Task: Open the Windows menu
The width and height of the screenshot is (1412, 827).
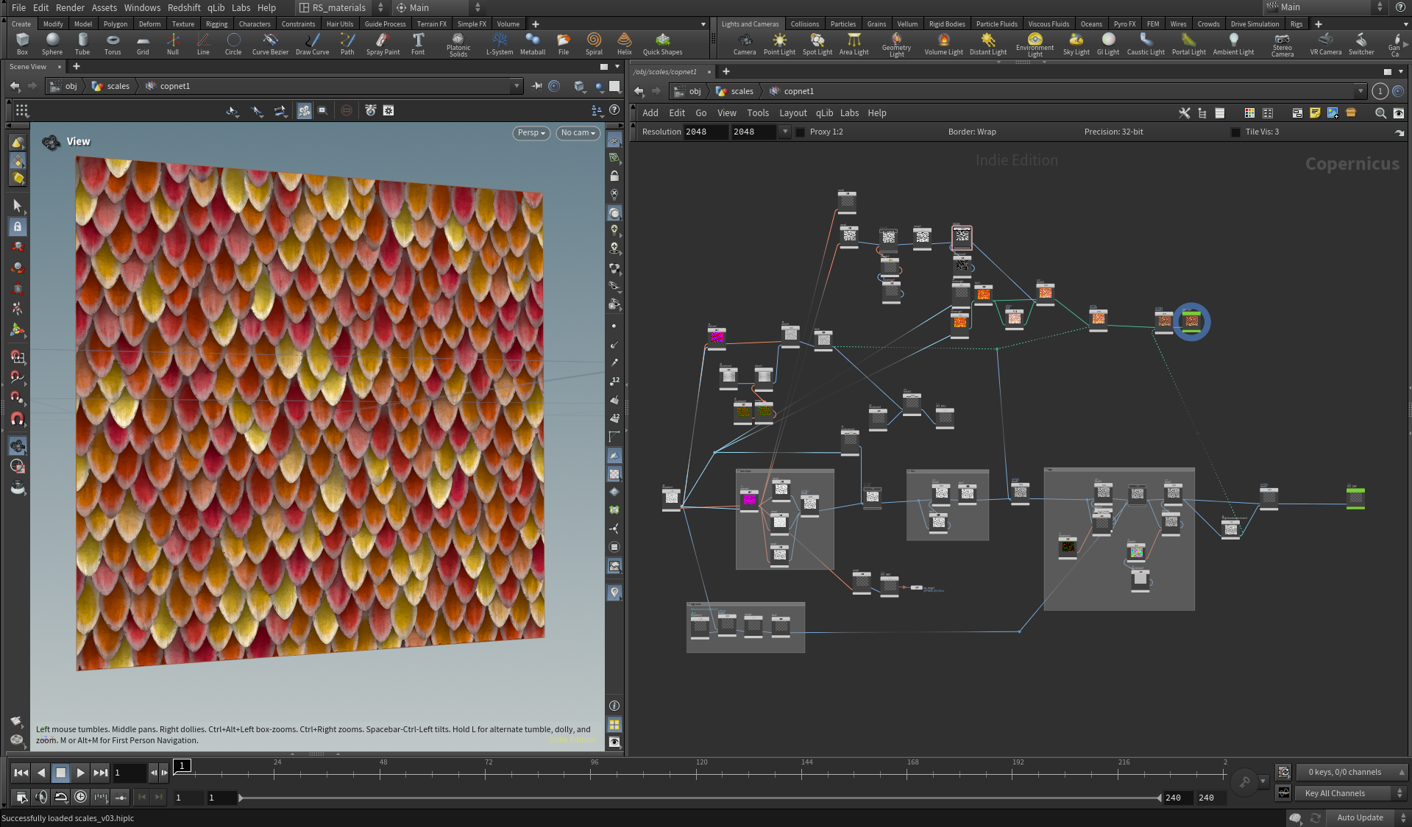Action: (x=142, y=7)
